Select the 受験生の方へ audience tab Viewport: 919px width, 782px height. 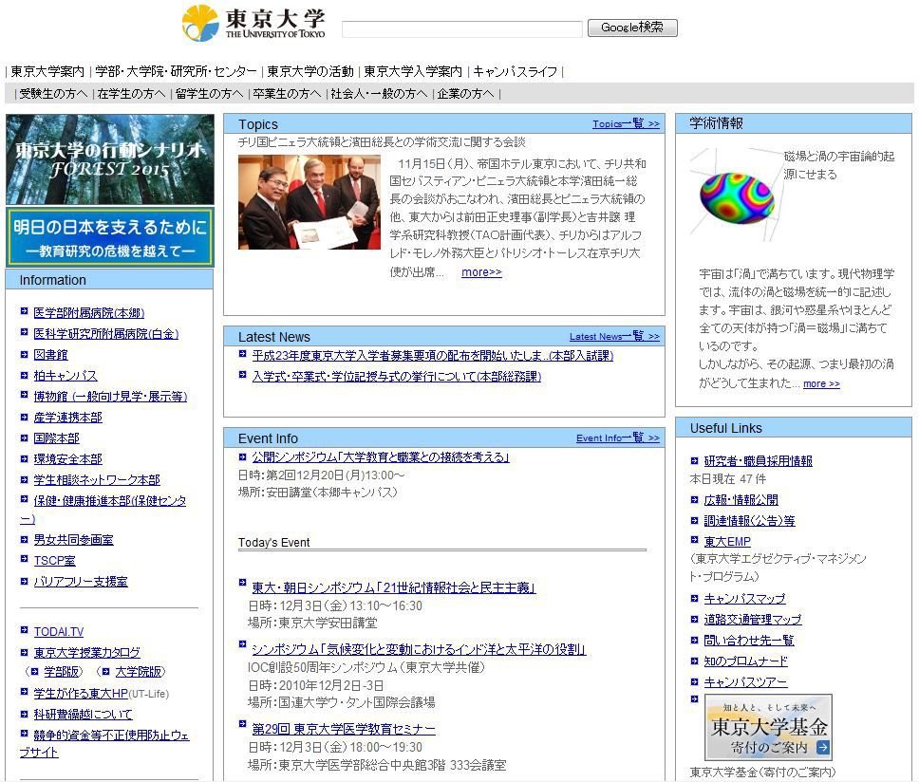[x=53, y=94]
